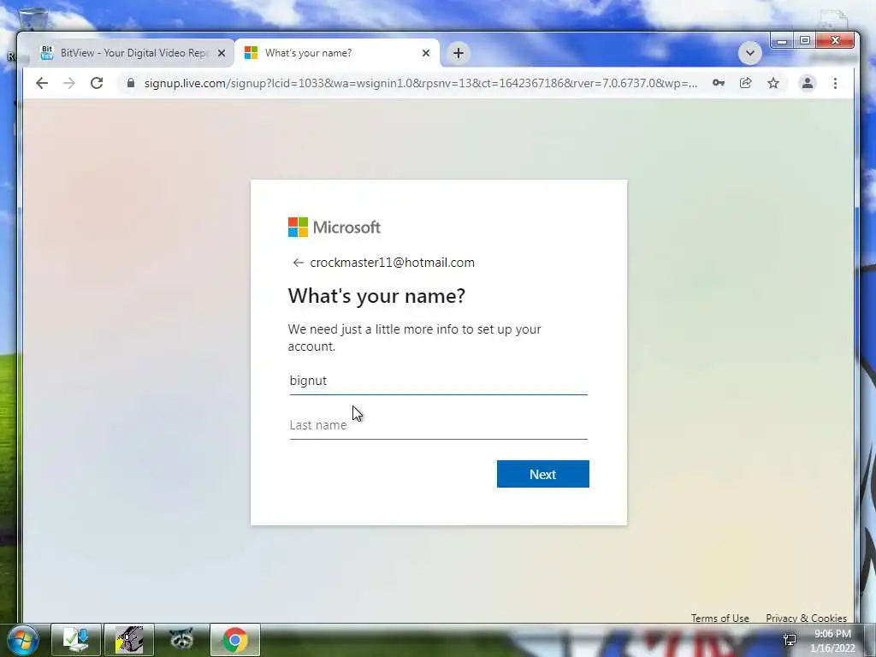The width and height of the screenshot is (876, 657).
Task: View site info via padlock icon
Action: [x=131, y=83]
